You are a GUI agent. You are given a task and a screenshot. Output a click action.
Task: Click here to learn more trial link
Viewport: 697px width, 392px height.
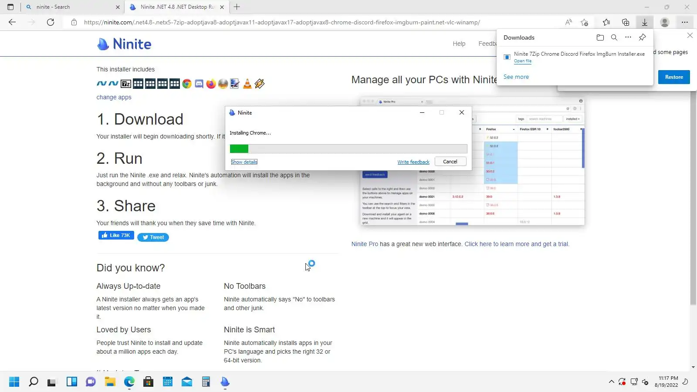tap(517, 244)
